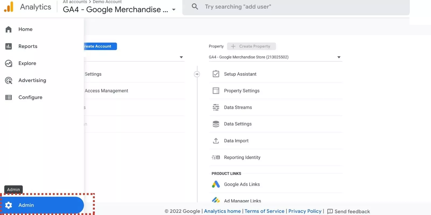Open Reports via its bar chart icon

pyautogui.click(x=9, y=46)
